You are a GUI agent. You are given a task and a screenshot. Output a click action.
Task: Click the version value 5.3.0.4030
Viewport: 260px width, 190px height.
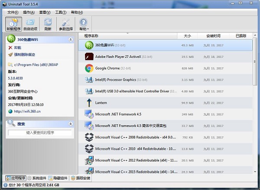[x=16, y=78]
